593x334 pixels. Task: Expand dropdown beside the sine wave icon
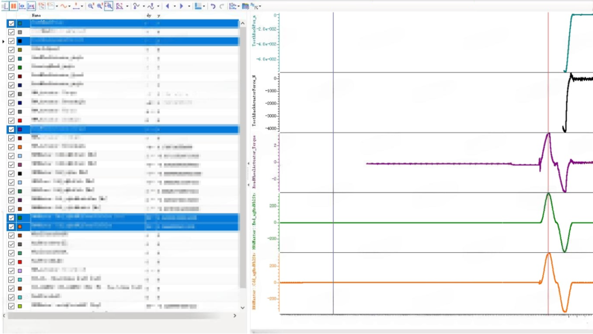(x=70, y=7)
